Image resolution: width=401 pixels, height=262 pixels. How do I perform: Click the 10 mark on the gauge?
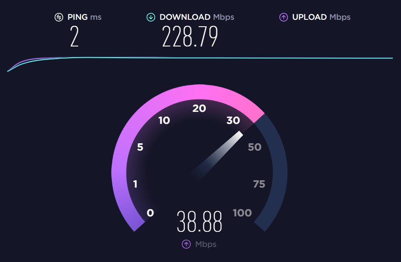coord(164,120)
